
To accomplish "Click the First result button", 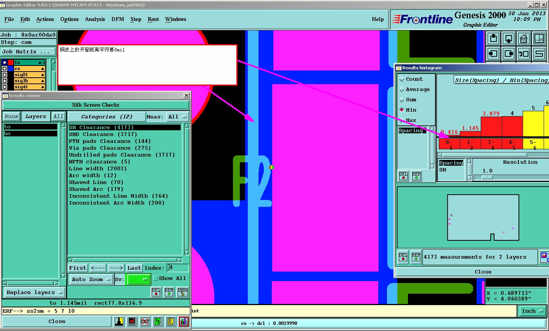I will click(x=78, y=268).
